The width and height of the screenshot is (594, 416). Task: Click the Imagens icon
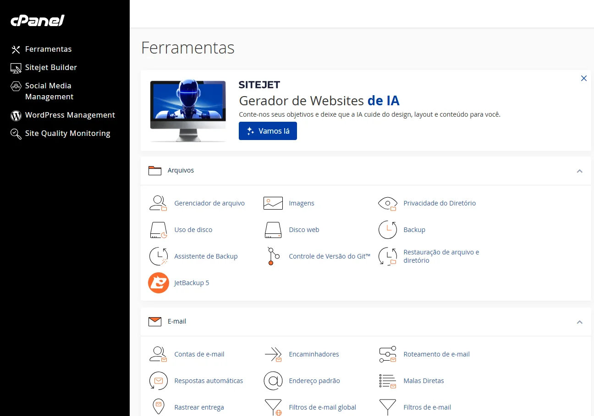[273, 203]
